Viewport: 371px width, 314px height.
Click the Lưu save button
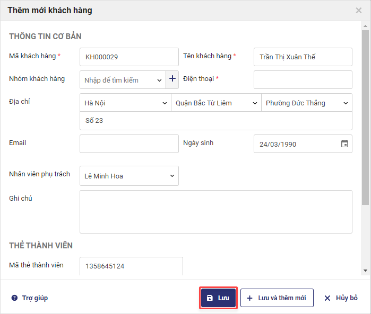[218, 298]
